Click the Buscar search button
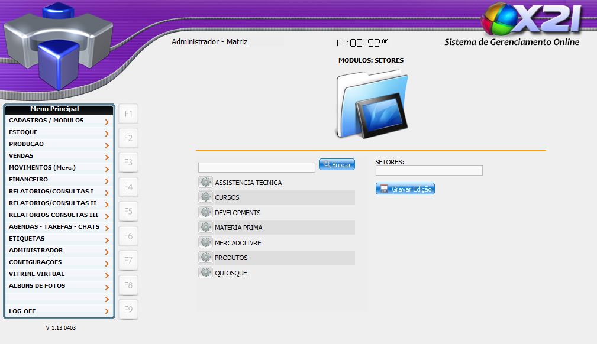The image size is (597, 344). click(337, 165)
